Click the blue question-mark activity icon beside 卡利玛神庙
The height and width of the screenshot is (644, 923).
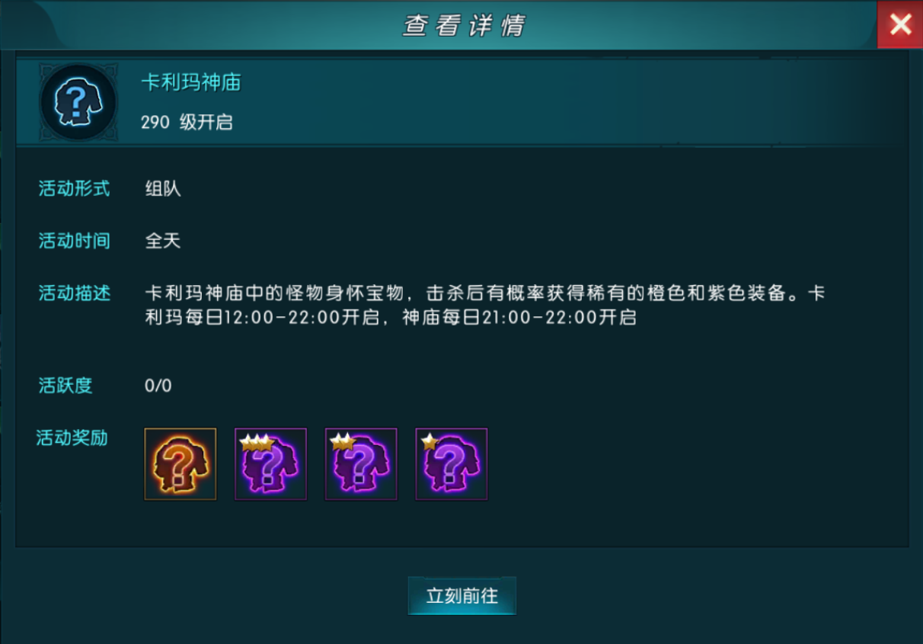point(78,102)
